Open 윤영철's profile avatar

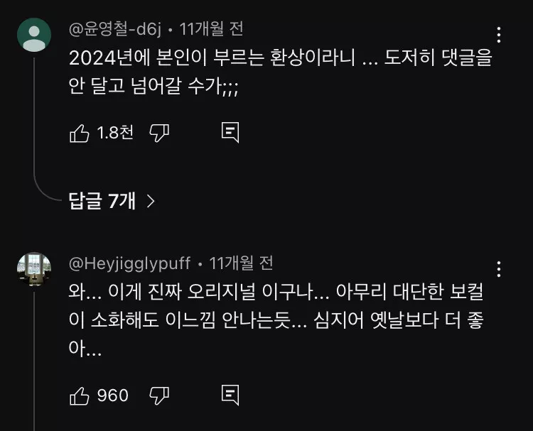click(33, 36)
